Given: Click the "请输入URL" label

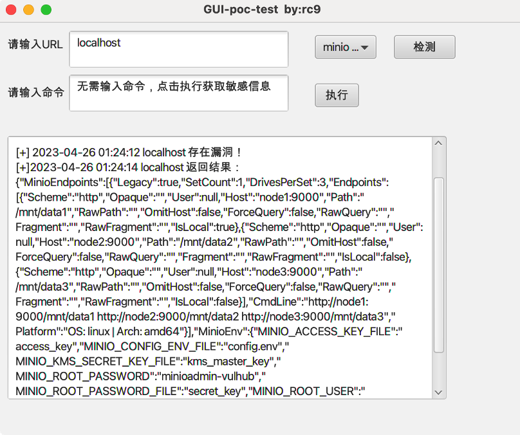Looking at the screenshot, I should (35, 44).
